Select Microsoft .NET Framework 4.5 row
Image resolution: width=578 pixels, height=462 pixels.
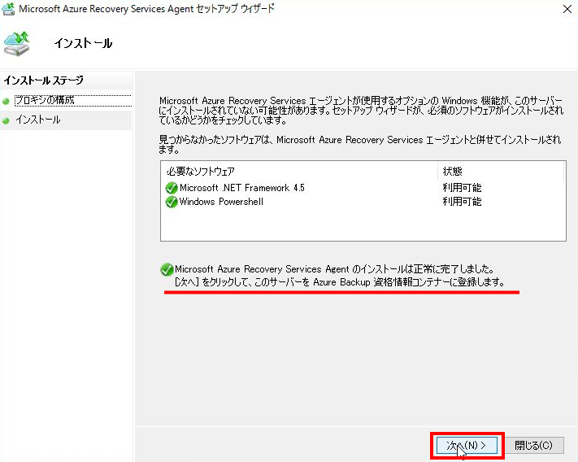[x=363, y=188]
